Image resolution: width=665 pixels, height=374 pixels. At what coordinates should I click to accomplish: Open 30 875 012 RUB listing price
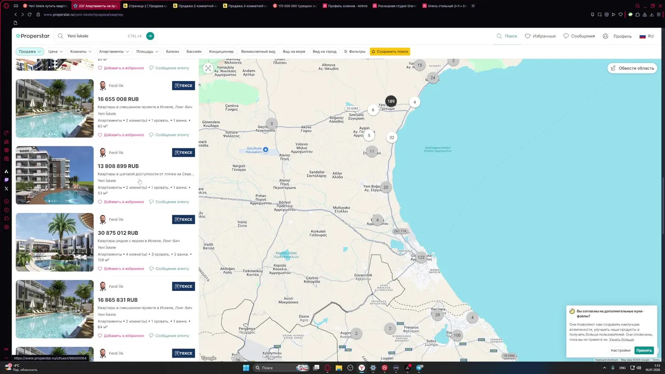(x=118, y=233)
